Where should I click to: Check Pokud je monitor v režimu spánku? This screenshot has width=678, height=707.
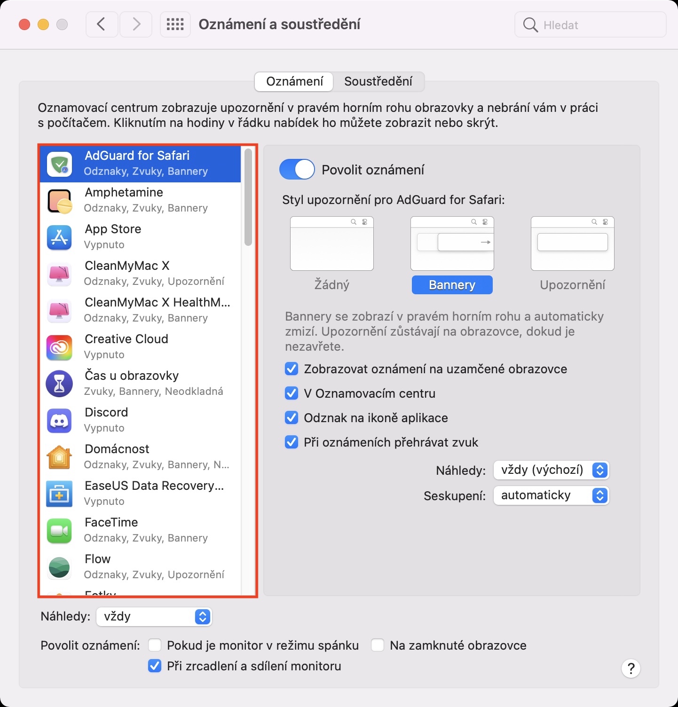pos(155,645)
